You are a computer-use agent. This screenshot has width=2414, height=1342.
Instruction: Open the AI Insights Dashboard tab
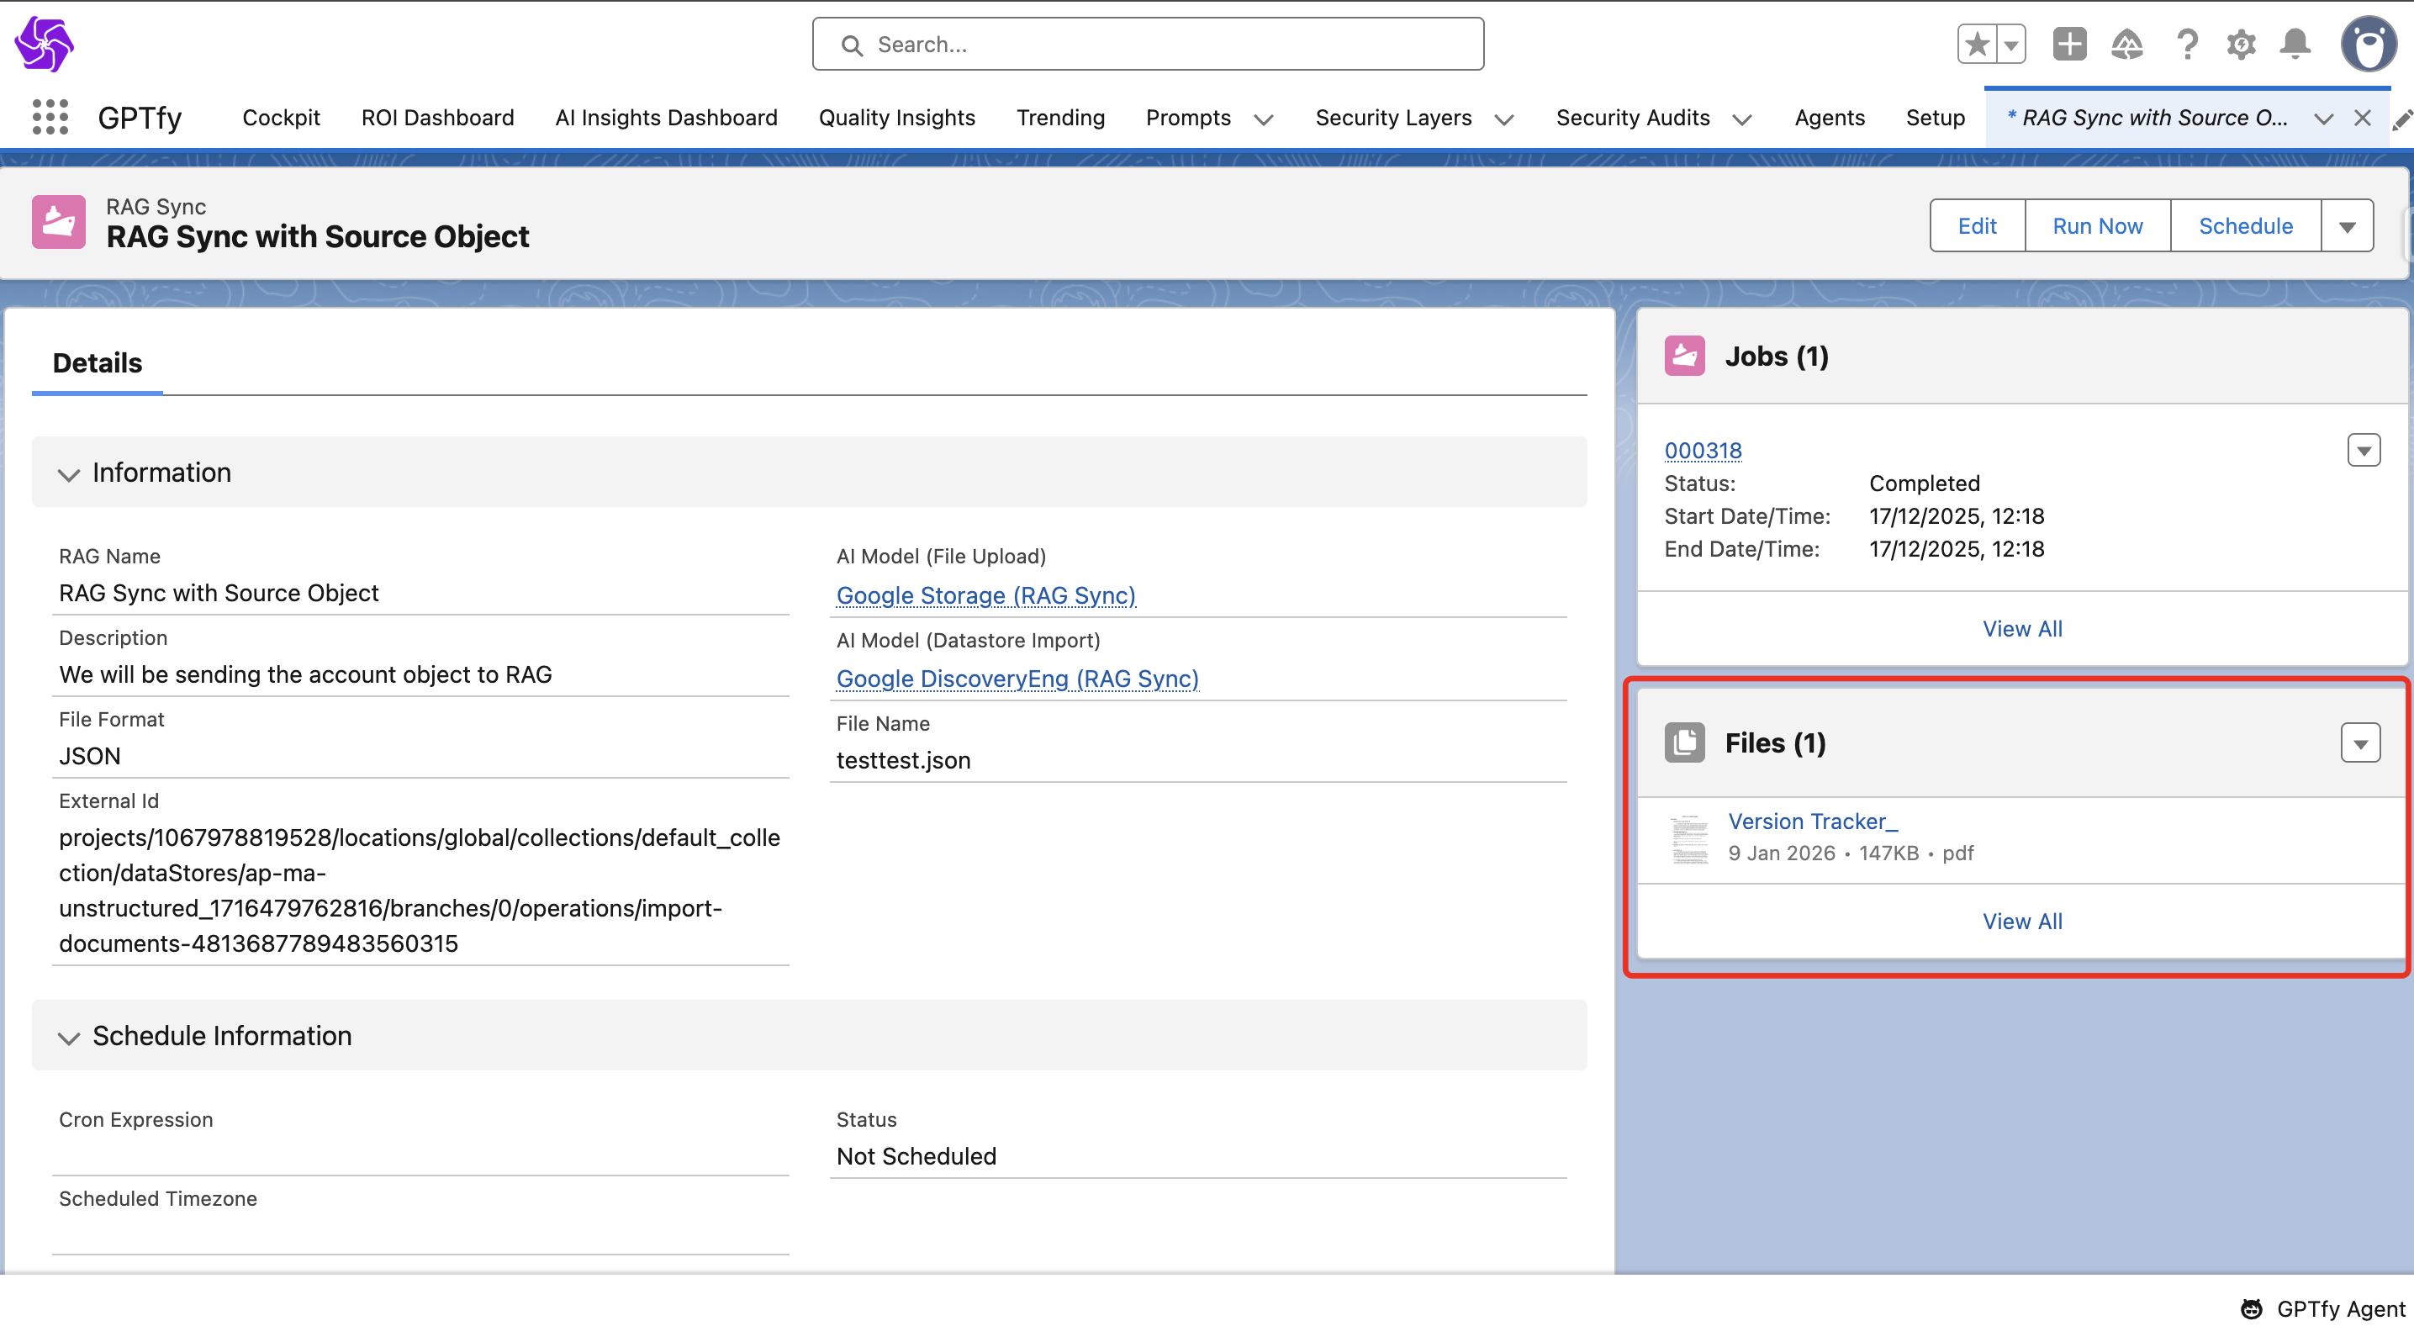[x=665, y=117]
